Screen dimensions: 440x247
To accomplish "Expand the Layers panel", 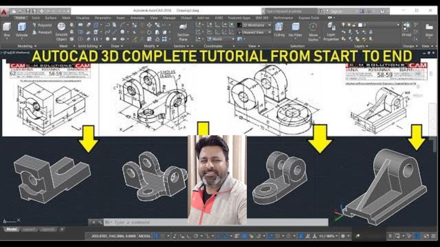I will (x=361, y=46).
